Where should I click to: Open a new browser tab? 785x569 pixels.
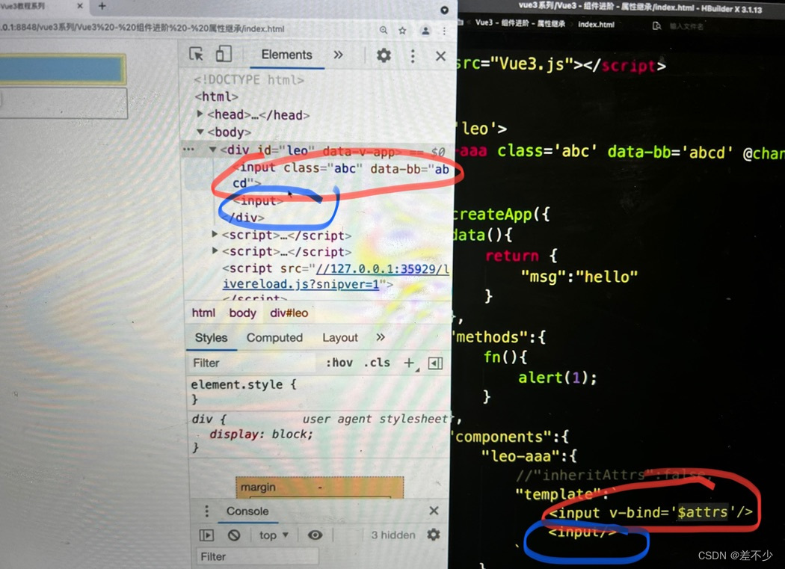point(102,6)
